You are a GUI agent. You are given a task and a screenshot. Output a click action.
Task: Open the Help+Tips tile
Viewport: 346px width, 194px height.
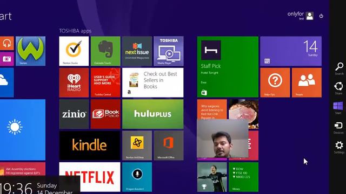[x=275, y=82]
